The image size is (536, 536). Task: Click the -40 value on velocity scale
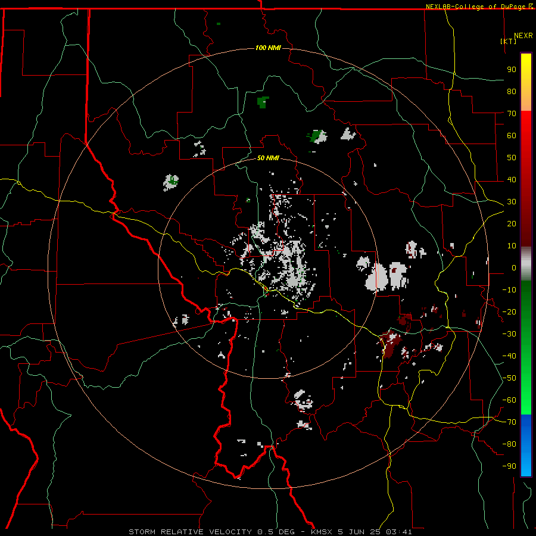click(509, 356)
